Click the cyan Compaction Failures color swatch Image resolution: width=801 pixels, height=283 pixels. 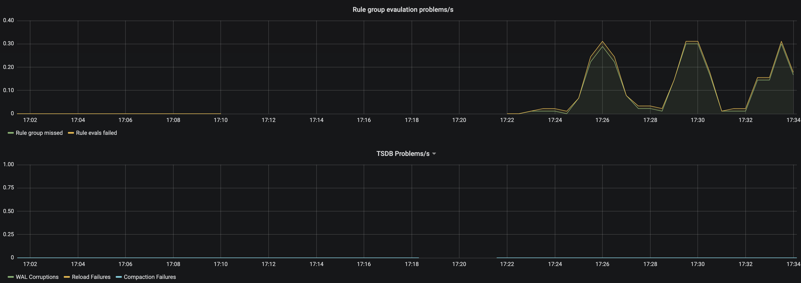pos(118,277)
